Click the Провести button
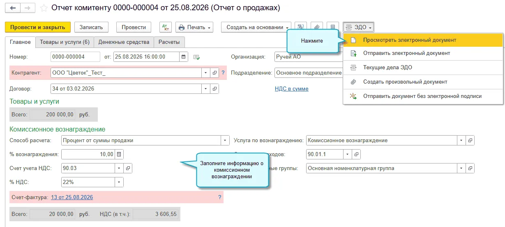The height and width of the screenshot is (227, 505). pos(134,27)
